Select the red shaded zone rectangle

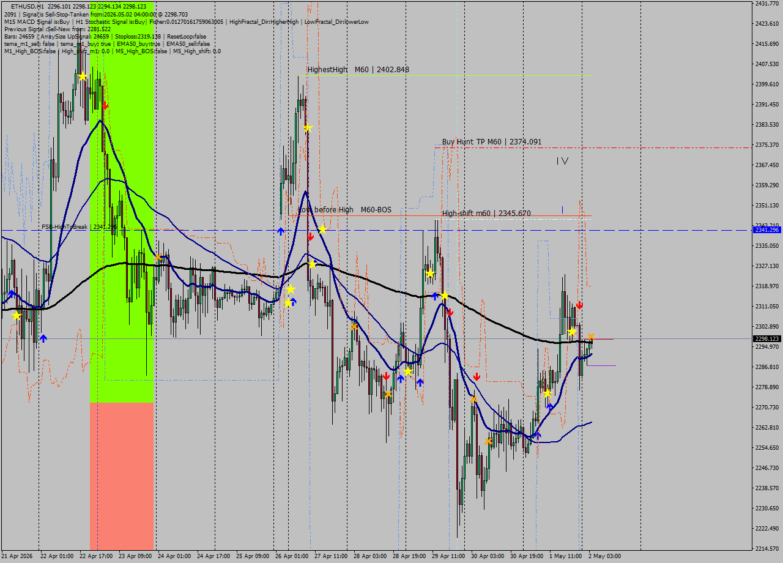[x=122, y=476]
